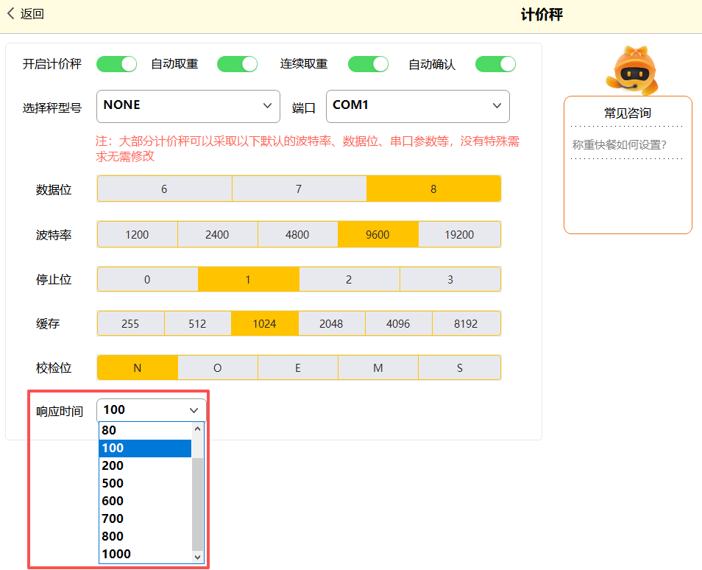Choose 1000 in the response time list
The image size is (702, 570).
[x=145, y=554]
